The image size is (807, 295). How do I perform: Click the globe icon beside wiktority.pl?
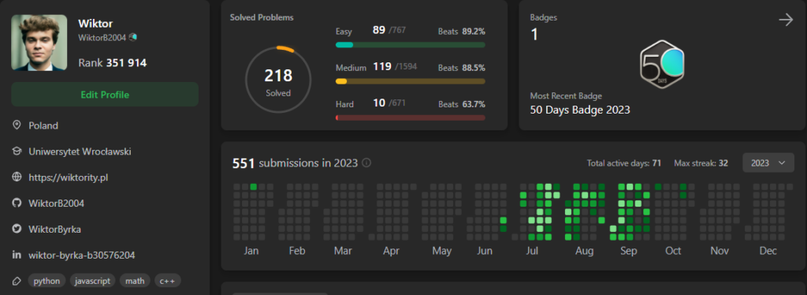click(17, 177)
